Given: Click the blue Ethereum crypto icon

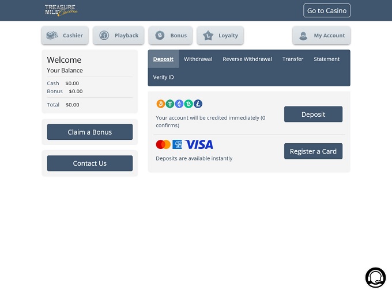Looking at the screenshot, I should point(179,104).
